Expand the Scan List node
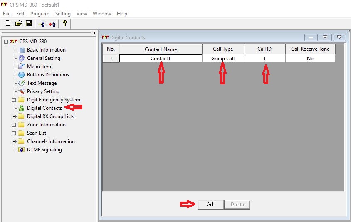 point(14,133)
